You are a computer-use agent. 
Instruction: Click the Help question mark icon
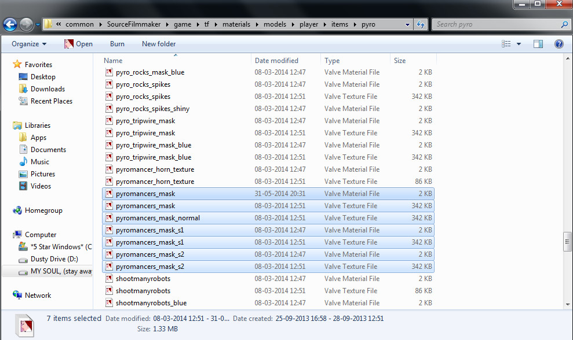(x=559, y=44)
